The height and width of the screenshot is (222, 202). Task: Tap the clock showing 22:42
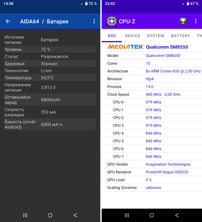click(110, 3)
